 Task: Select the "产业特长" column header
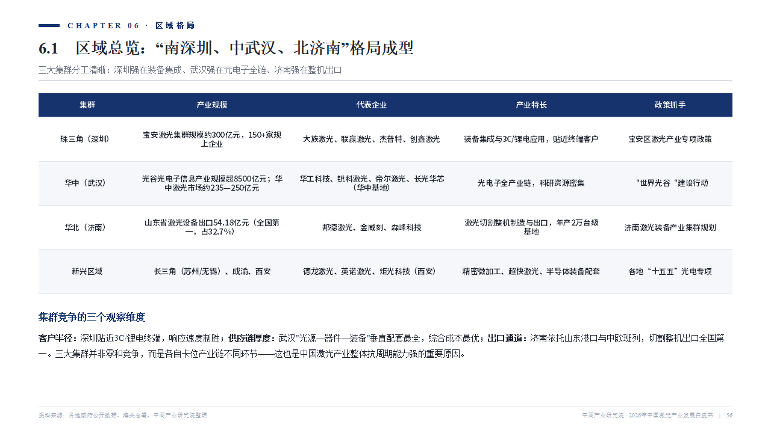(x=531, y=105)
